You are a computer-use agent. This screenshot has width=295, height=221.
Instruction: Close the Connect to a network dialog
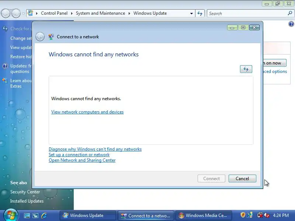[x=254, y=28]
